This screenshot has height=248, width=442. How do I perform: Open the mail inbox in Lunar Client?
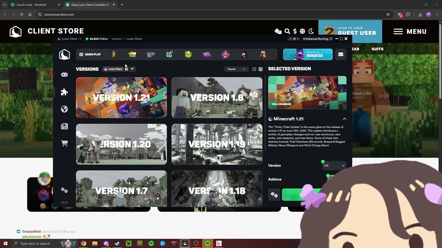[341, 54]
